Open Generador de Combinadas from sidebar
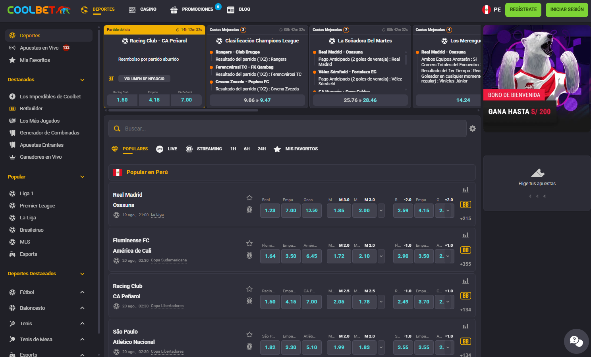The height and width of the screenshot is (357, 591). point(49,133)
